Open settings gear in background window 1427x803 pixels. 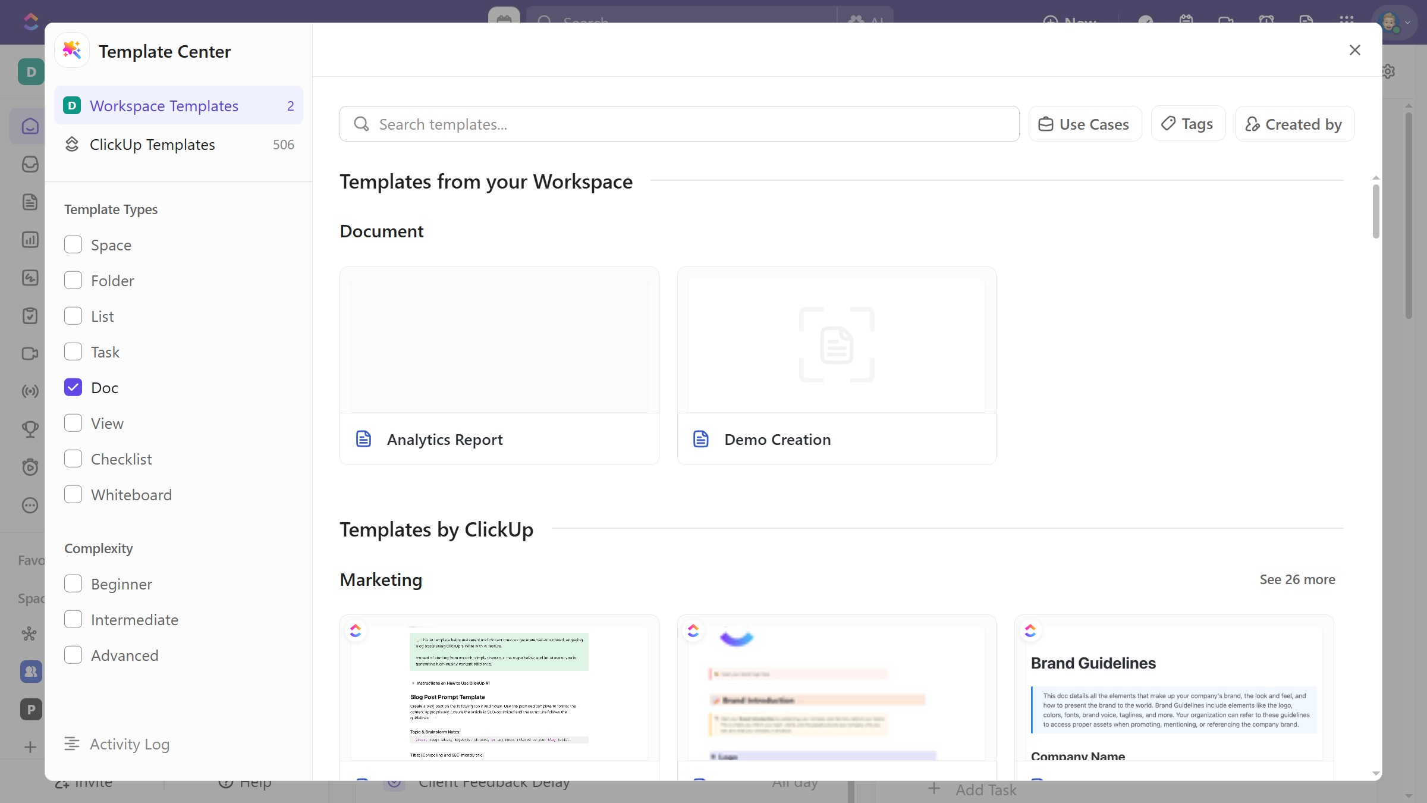1388,71
